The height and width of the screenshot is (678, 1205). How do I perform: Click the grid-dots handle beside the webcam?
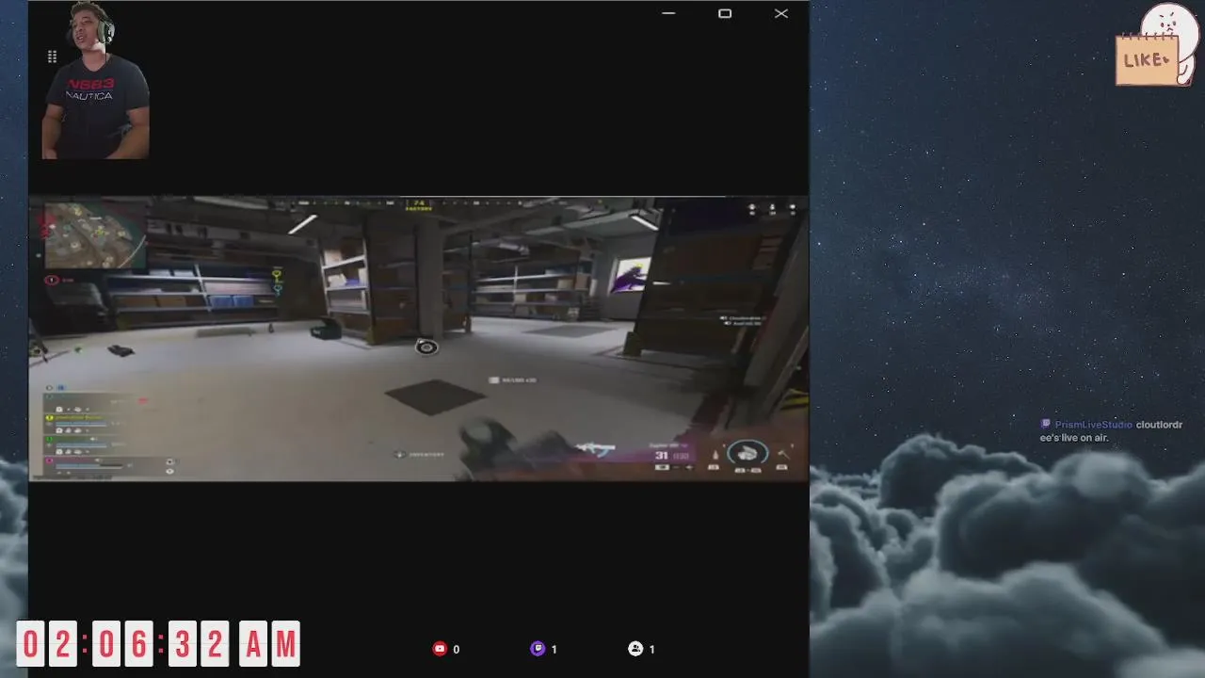click(52, 57)
